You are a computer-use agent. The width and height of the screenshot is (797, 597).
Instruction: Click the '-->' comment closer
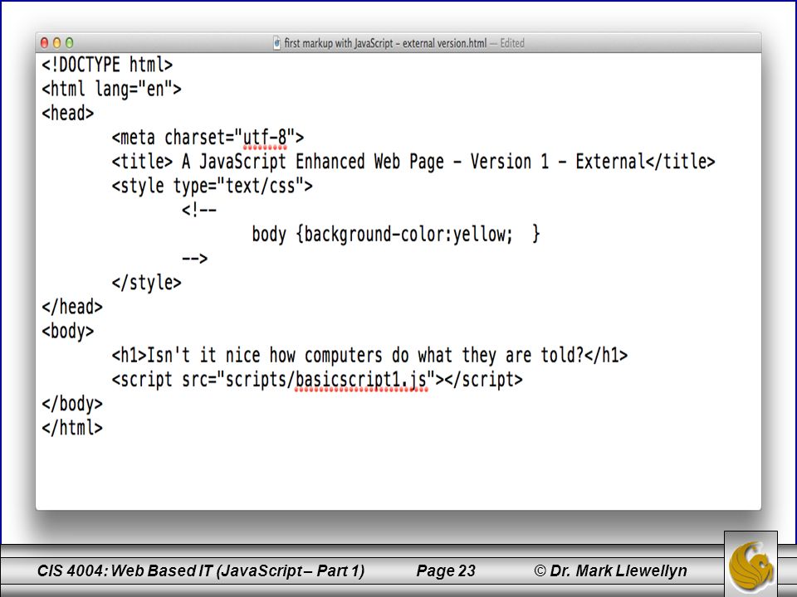click(194, 259)
